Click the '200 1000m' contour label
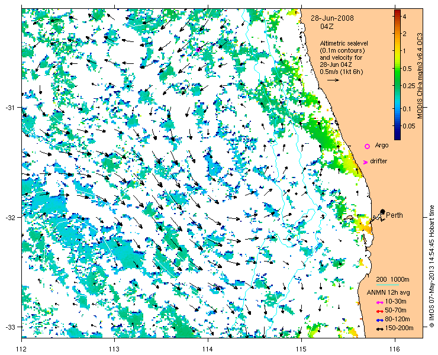 [x=393, y=280]
